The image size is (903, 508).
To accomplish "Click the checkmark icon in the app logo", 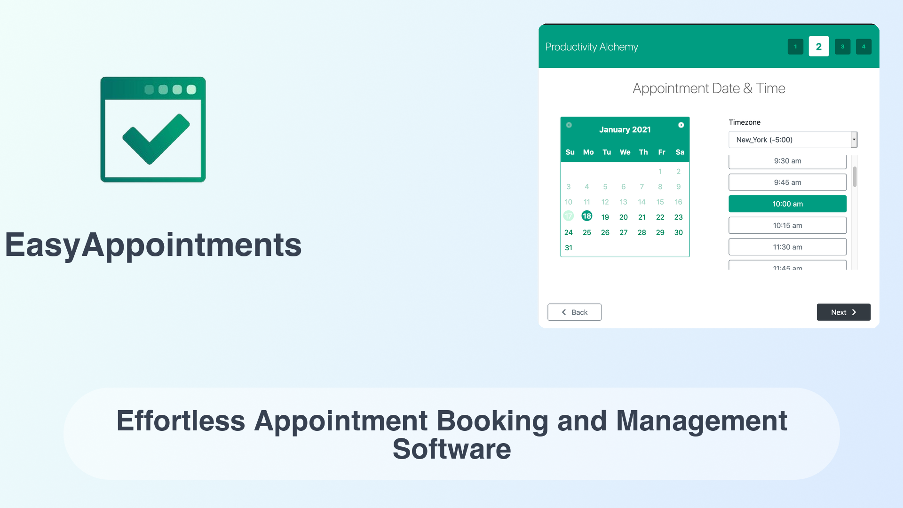I will pyautogui.click(x=154, y=138).
